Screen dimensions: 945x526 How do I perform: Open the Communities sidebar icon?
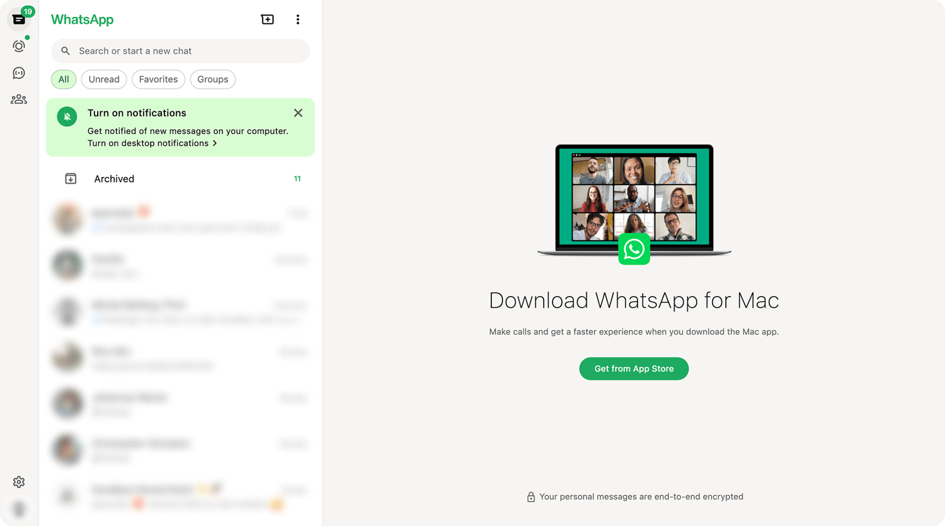pos(19,99)
